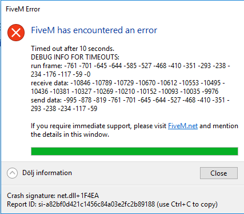Click the red error X icon
The image size is (244, 214).
click(x=16, y=33)
